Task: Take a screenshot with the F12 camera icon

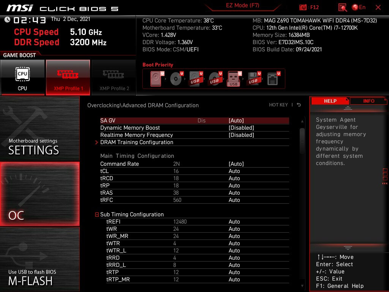Action: (x=303, y=7)
